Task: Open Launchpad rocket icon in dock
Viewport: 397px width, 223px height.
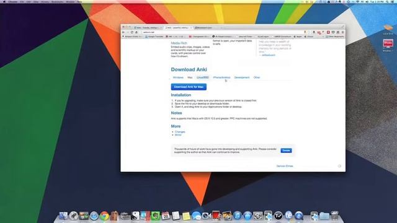Action: tap(74, 216)
